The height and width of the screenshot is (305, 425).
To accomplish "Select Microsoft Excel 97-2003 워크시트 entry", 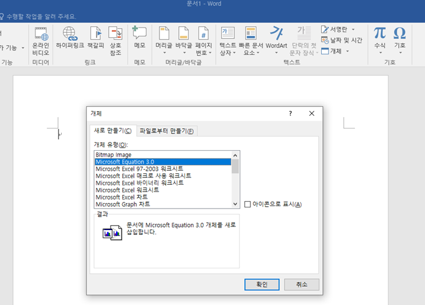I will point(163,169).
